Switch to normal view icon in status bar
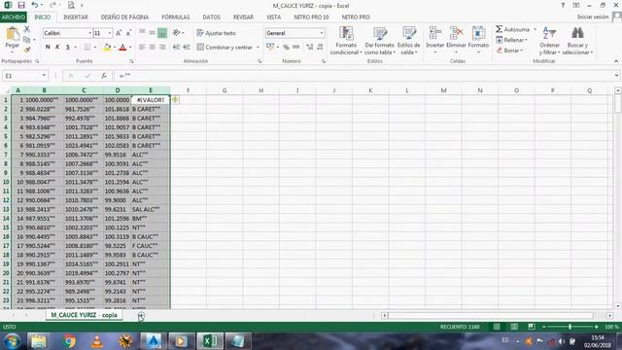The height and width of the screenshot is (350, 622). click(x=497, y=327)
